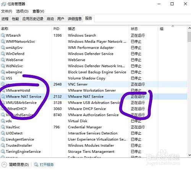Select the WinDefend service name

[15, 54]
